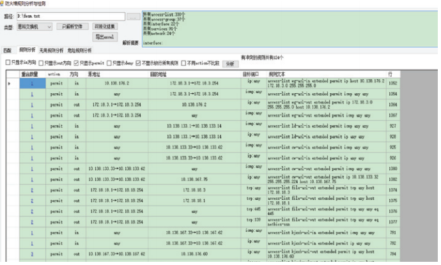
Task: Click the 目的地址 column header
Action: tap(192, 74)
